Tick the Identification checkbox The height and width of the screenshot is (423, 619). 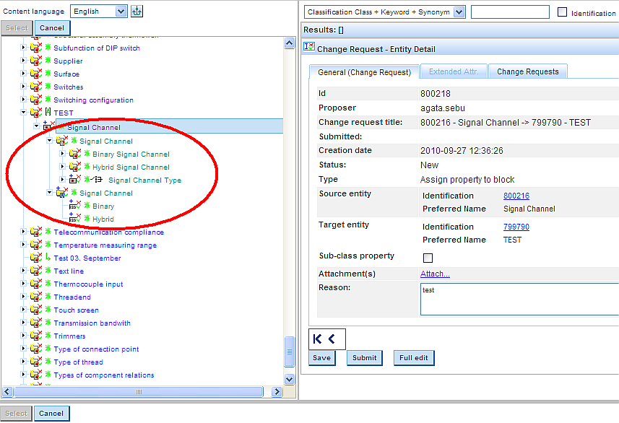click(x=563, y=12)
